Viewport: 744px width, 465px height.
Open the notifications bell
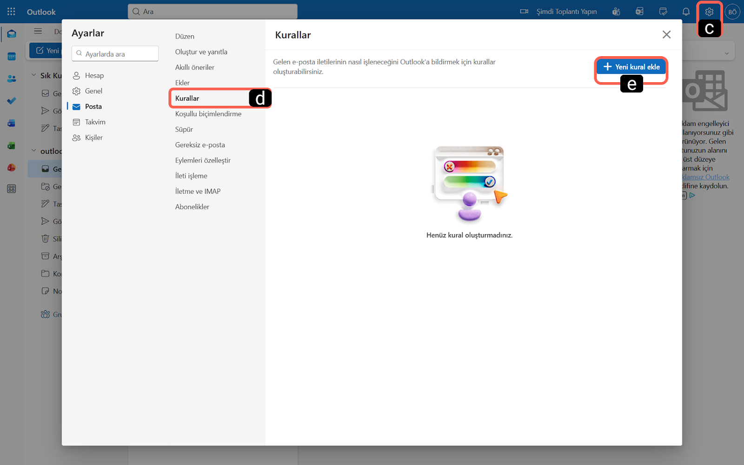(x=686, y=12)
